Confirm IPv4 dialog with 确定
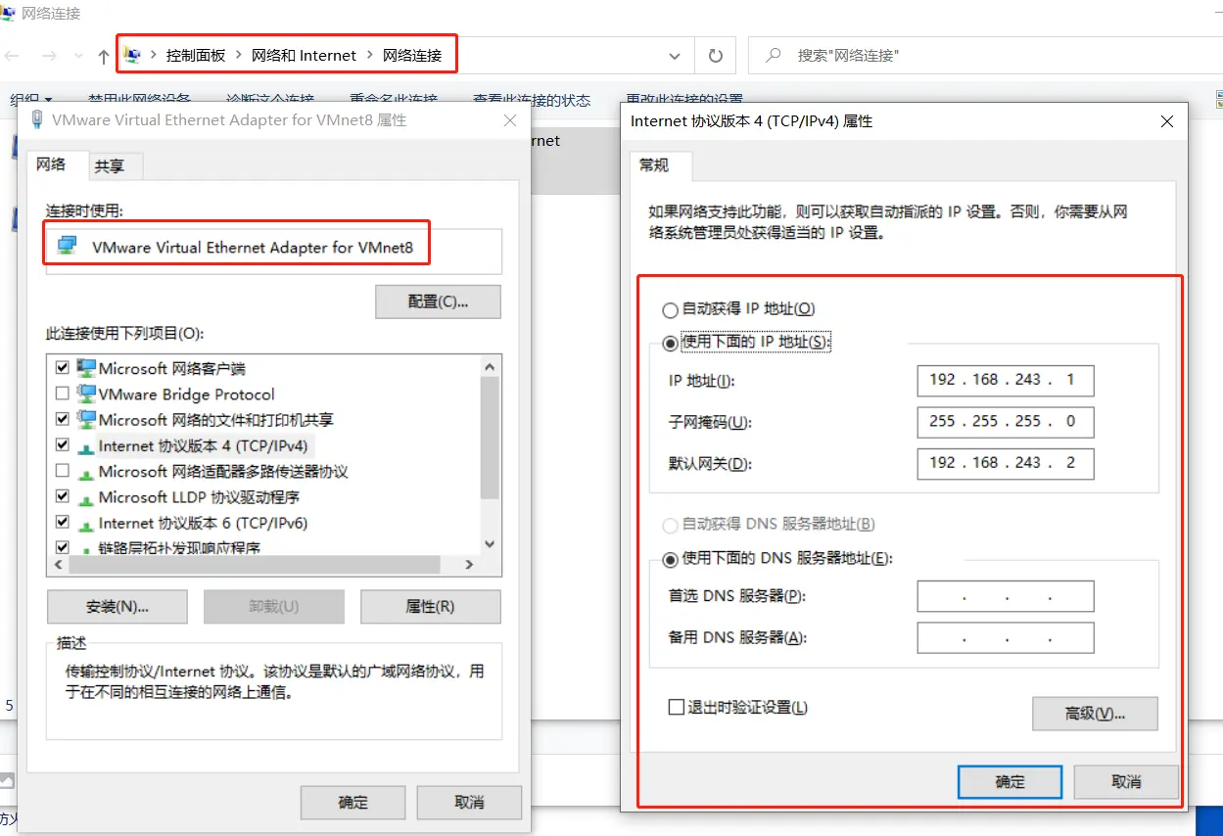The image size is (1223, 836). point(1010,782)
